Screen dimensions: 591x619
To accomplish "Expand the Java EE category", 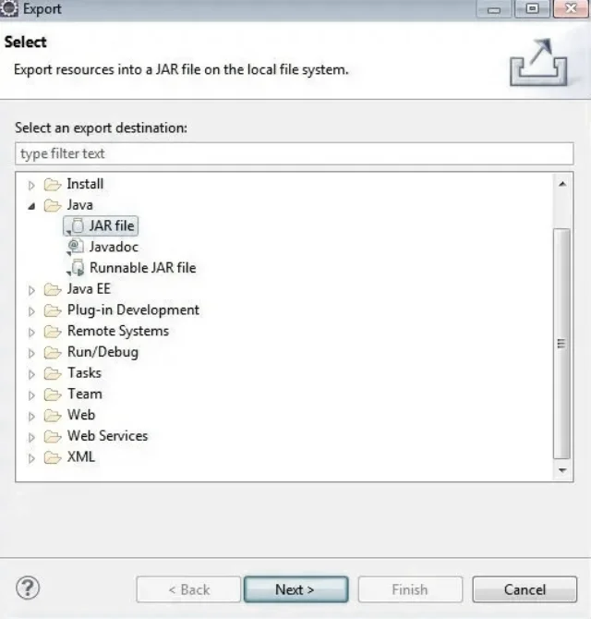I will click(x=31, y=289).
